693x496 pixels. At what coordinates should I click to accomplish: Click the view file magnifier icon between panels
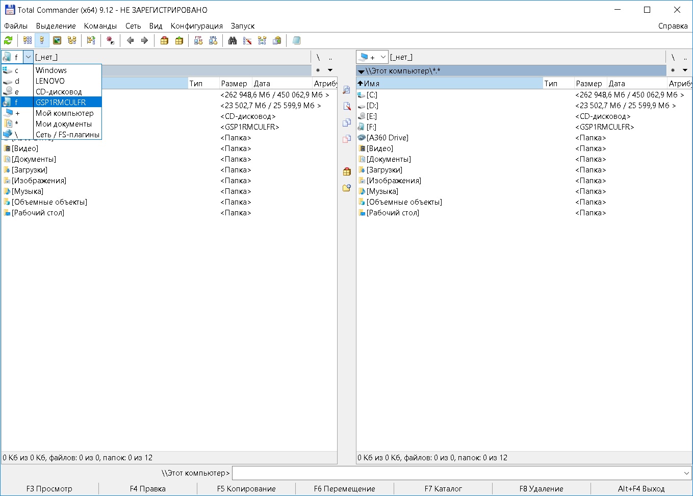click(x=347, y=90)
